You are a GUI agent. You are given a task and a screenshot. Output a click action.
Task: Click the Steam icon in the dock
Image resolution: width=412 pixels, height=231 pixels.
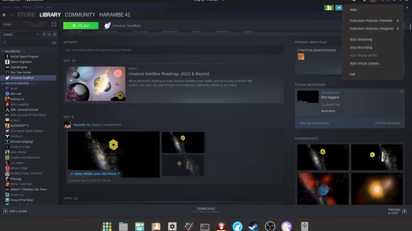pyautogui.click(x=254, y=227)
